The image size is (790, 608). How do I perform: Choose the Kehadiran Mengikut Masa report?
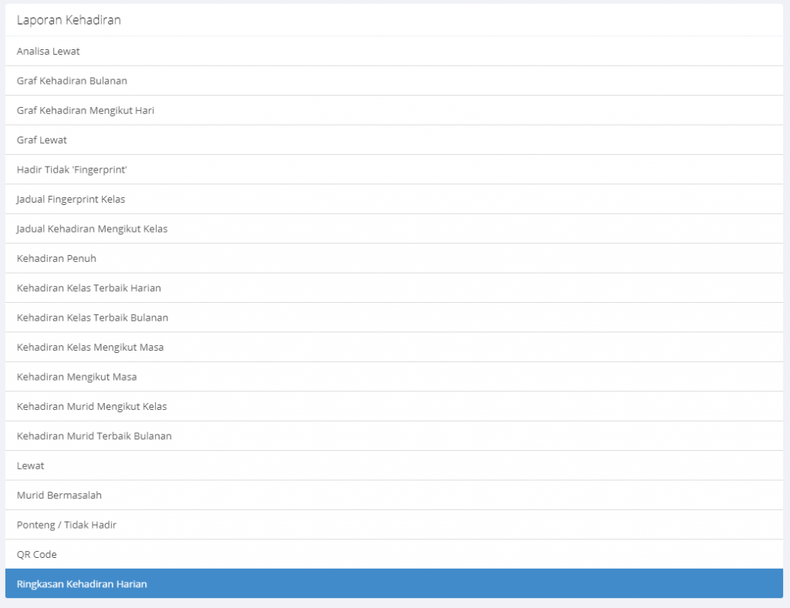pyautogui.click(x=394, y=377)
